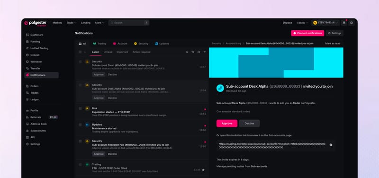Open Referrals in the sidebar

41,117
